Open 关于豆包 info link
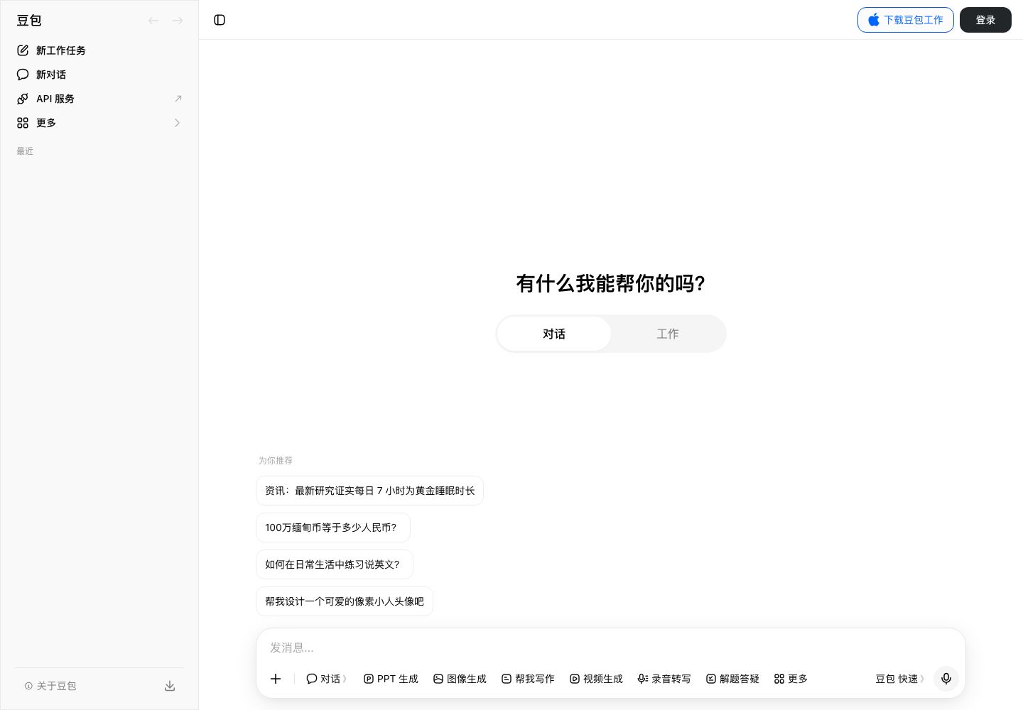Image resolution: width=1023 pixels, height=710 pixels. 50,686
